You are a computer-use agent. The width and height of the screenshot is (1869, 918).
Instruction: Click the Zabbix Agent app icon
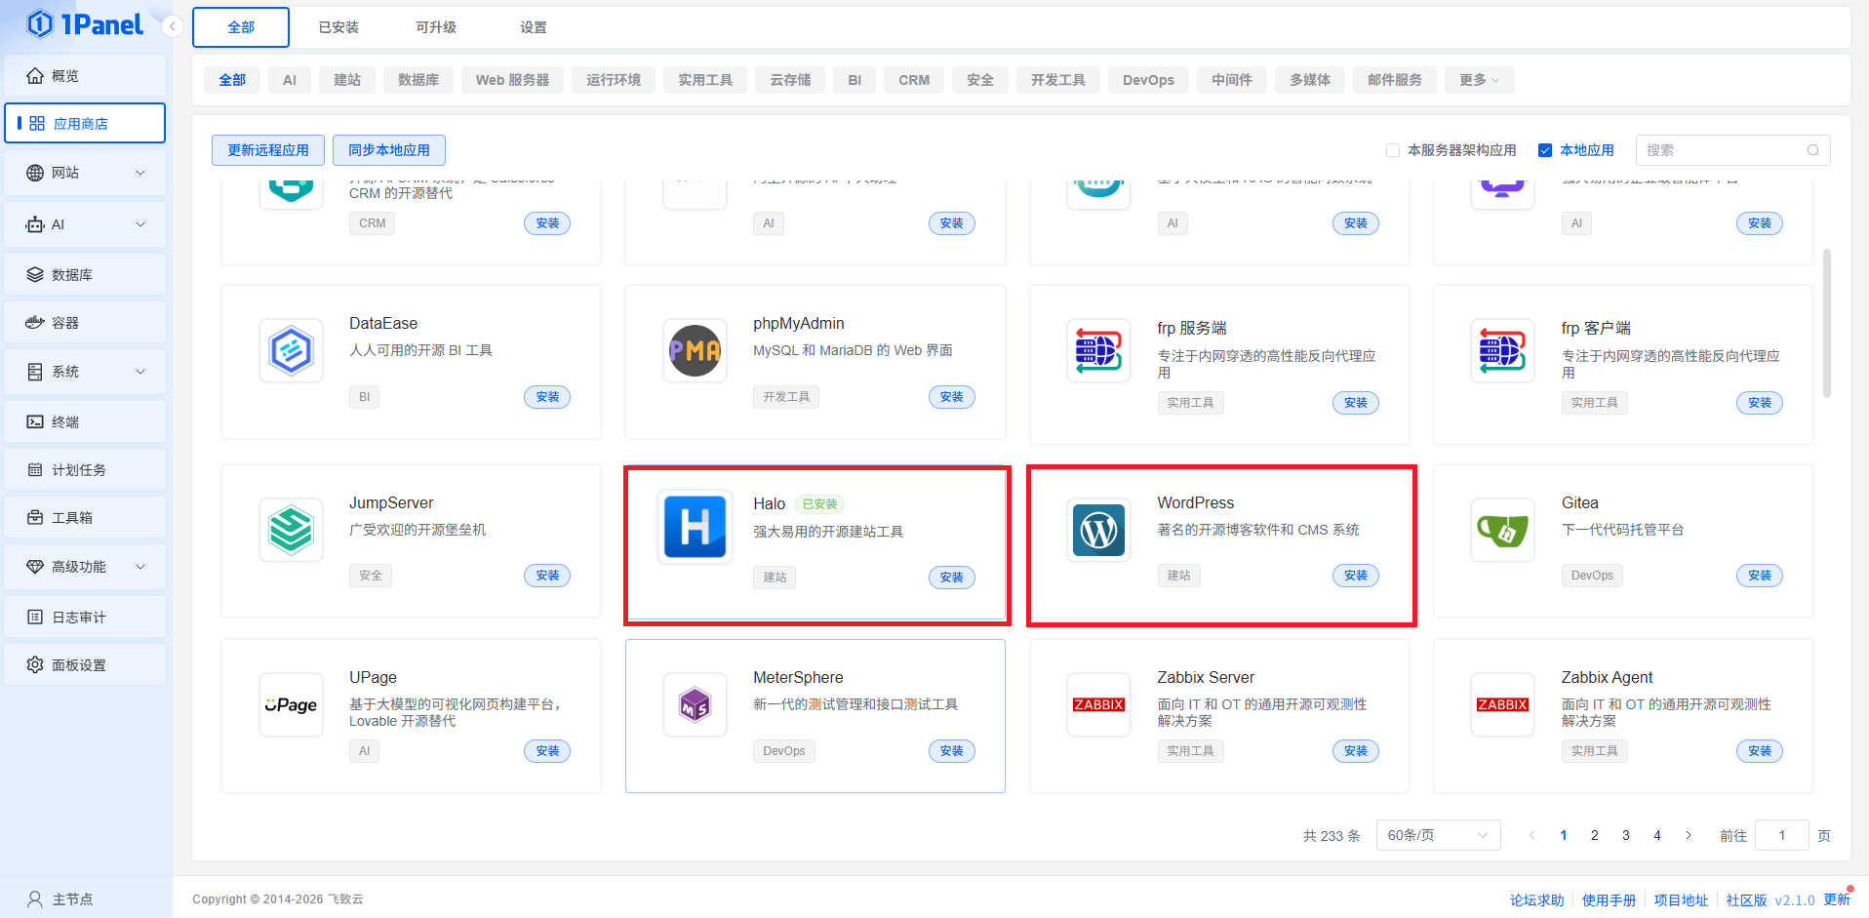click(1502, 704)
